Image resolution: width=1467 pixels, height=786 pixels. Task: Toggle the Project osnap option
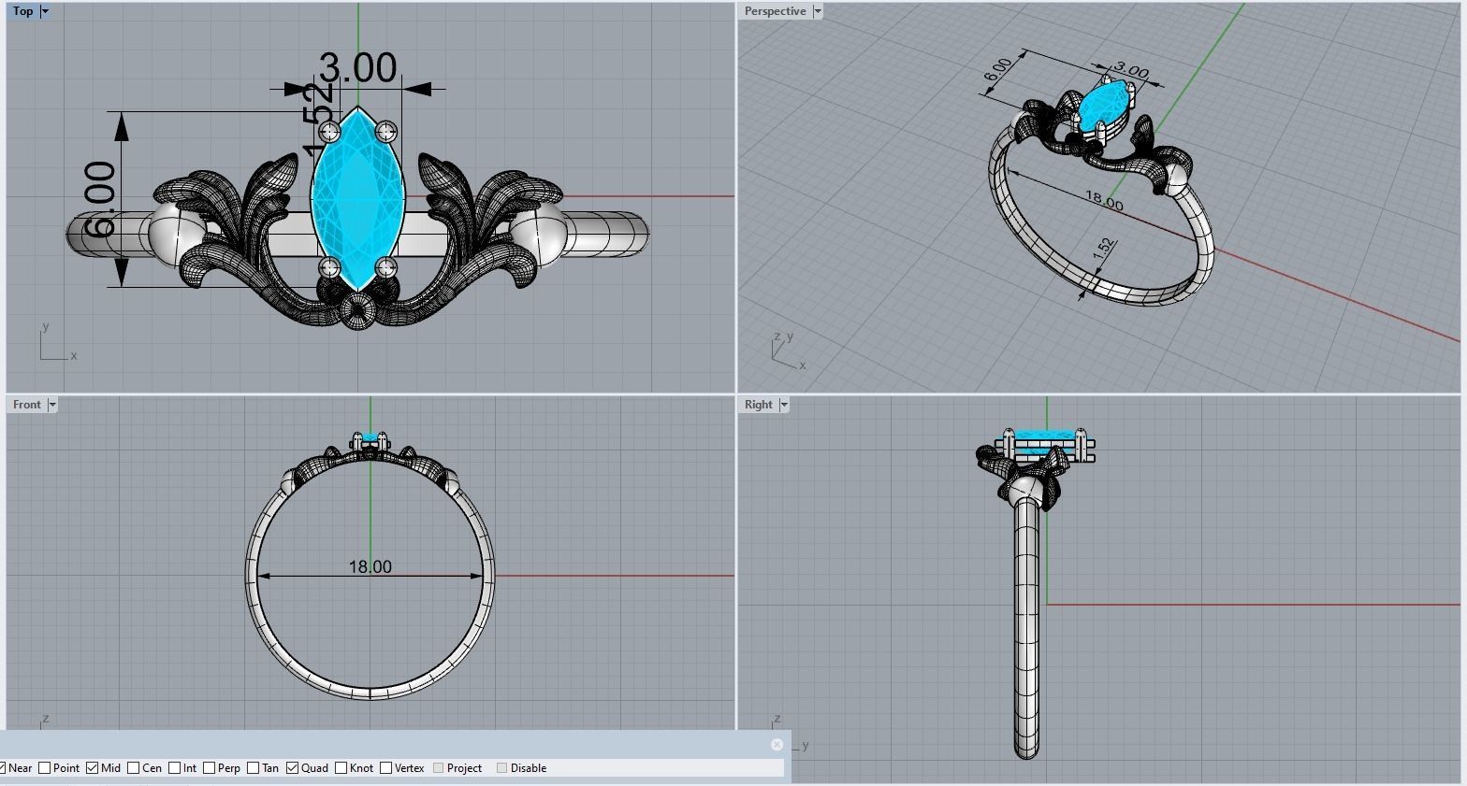[437, 768]
